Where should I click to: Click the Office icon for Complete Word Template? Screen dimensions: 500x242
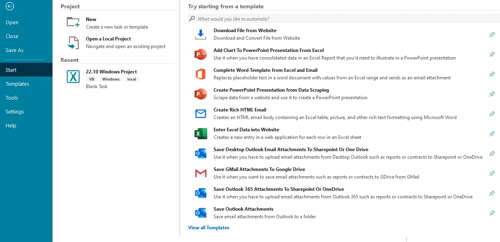[201, 74]
